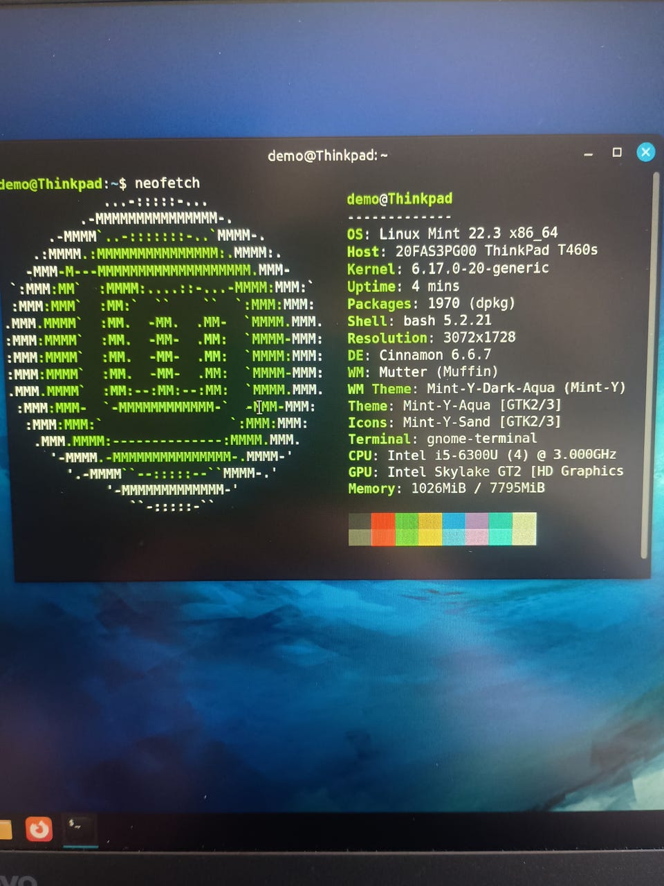Image resolution: width=664 pixels, height=886 pixels.
Task: Click the 'DE: Cinnamon 6.6.7' line
Action: pyautogui.click(x=419, y=355)
